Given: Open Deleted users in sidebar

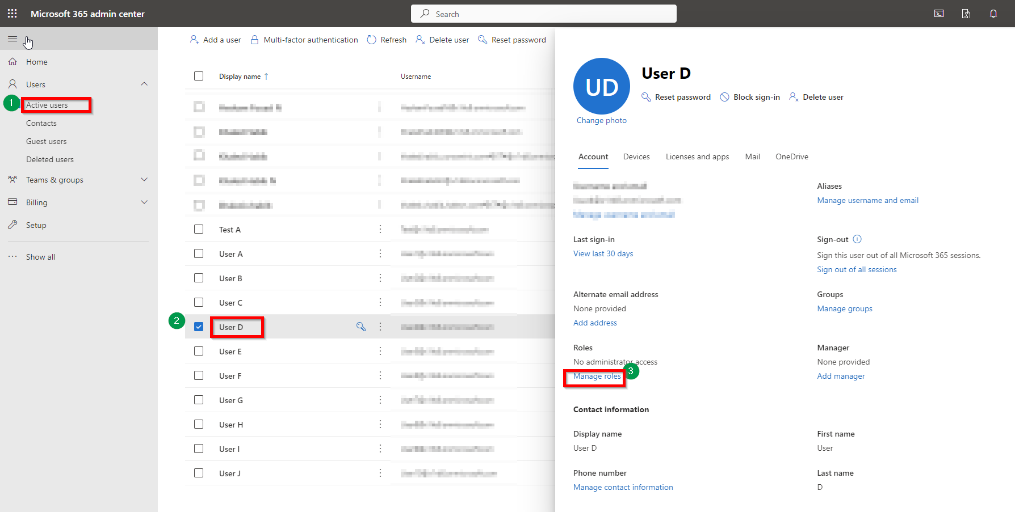Looking at the screenshot, I should 50,159.
